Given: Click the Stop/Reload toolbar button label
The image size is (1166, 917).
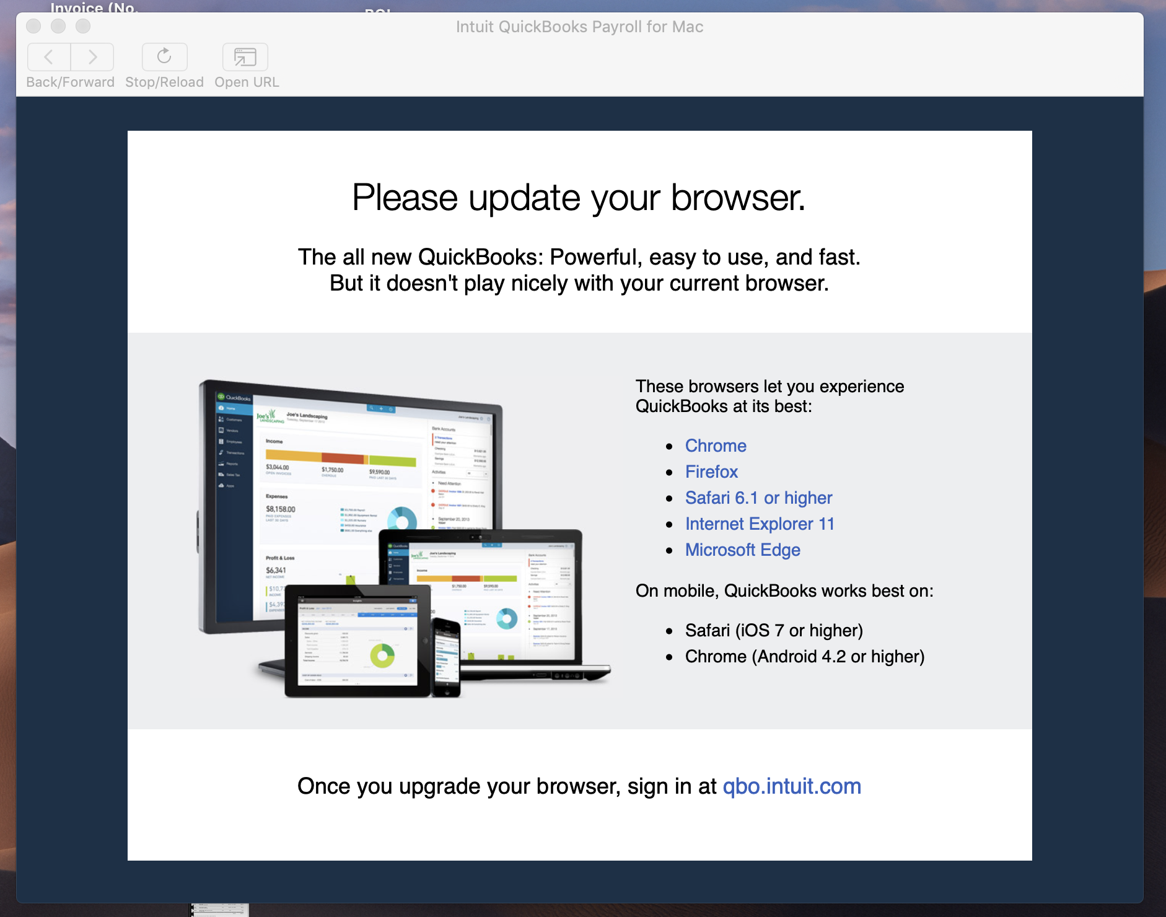Looking at the screenshot, I should [164, 81].
